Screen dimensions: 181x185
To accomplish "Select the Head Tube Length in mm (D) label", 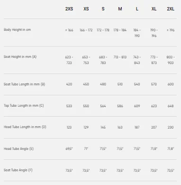I will coord(25,127).
